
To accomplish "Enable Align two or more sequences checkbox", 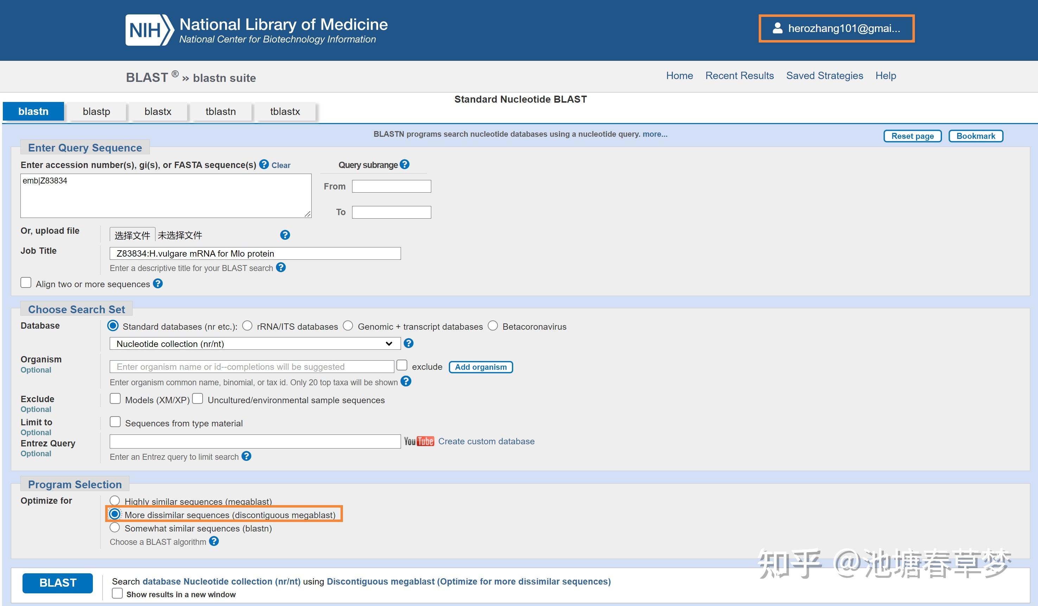I will pos(26,282).
